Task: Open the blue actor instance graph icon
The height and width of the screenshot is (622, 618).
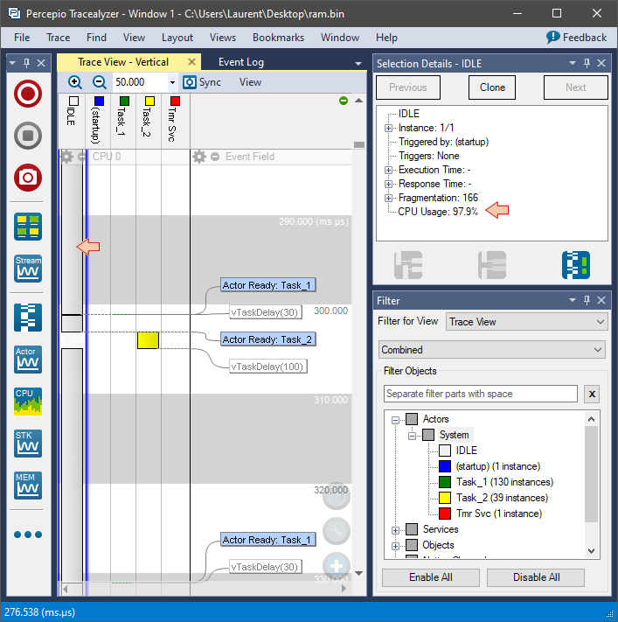Action: pyautogui.click(x=575, y=265)
